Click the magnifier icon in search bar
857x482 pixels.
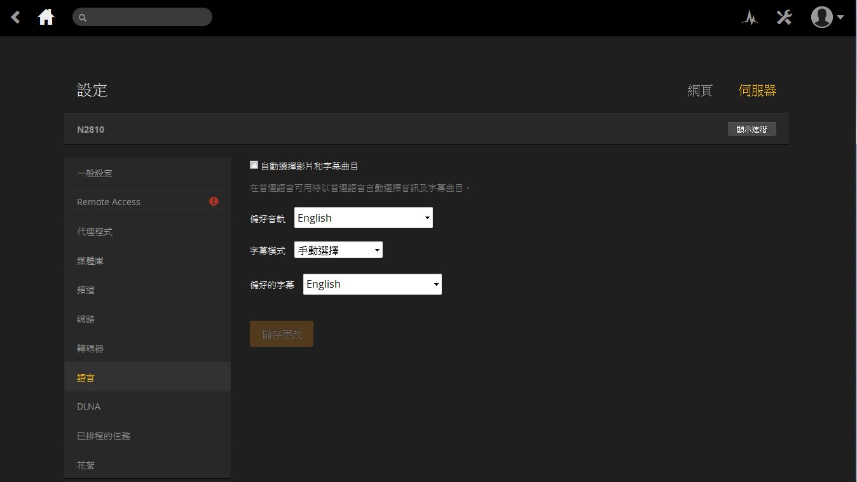(x=83, y=18)
